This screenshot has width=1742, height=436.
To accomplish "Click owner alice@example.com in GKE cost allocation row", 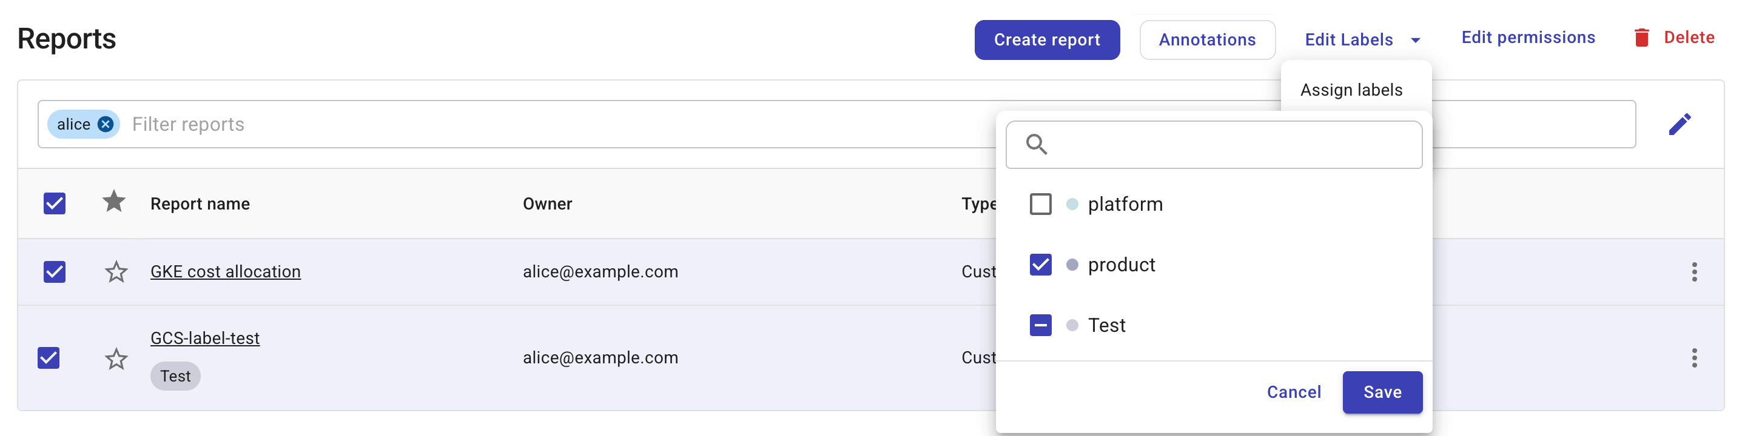I will pos(600,272).
